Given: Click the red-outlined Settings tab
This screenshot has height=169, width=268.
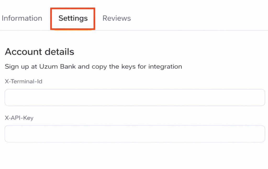Looking at the screenshot, I should (73, 18).
